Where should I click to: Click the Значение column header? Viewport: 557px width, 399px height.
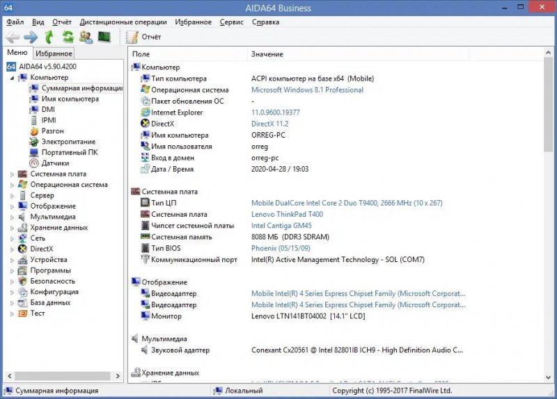tap(267, 54)
